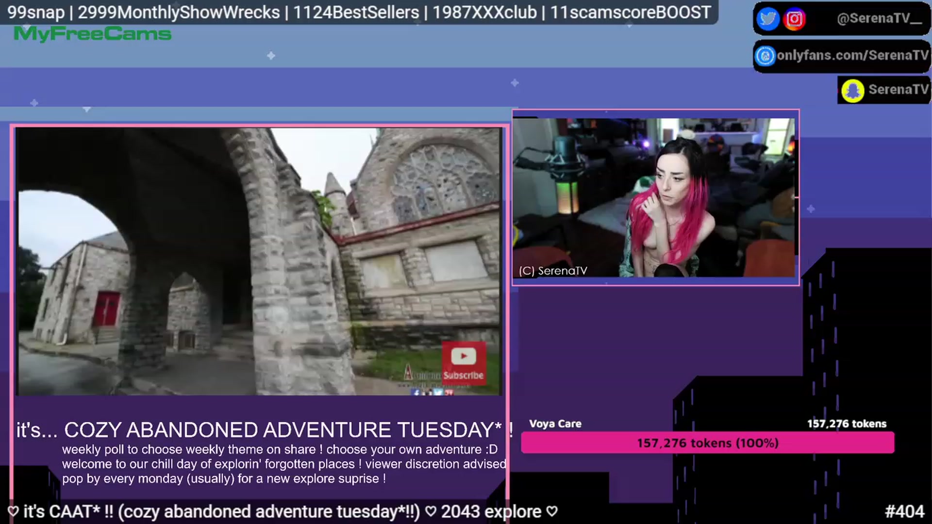The image size is (932, 524).
Task: Click the OnlyFans logo icon
Action: (x=765, y=56)
